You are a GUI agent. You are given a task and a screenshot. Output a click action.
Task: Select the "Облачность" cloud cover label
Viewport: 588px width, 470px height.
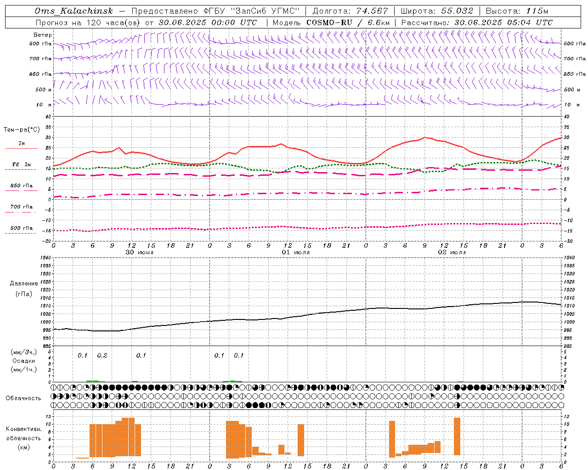click(x=23, y=398)
